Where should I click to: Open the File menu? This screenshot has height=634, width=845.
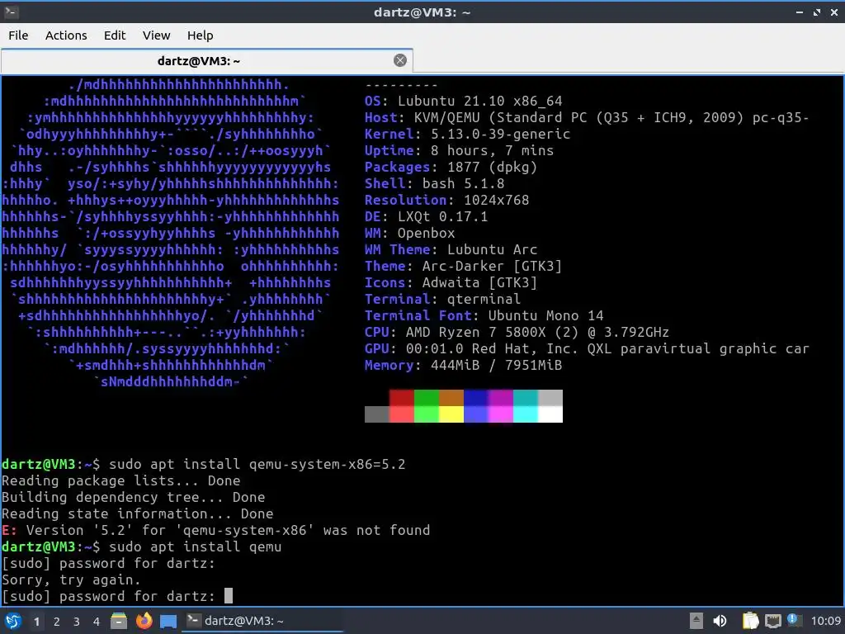click(18, 35)
